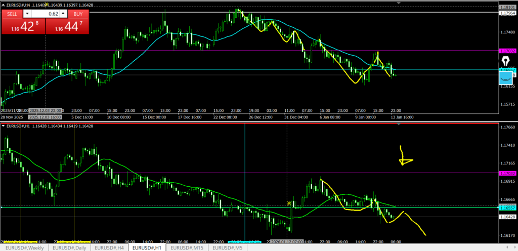518x251 pixels.
Task: Increase lot volume with the up arrow
Action: pyautogui.click(x=64, y=14)
